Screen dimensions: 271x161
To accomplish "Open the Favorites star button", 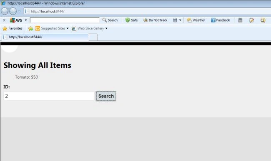I will [13, 28].
